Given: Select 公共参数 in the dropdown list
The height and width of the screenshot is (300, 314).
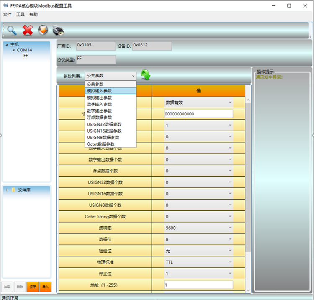Looking at the screenshot, I should click(111, 84).
